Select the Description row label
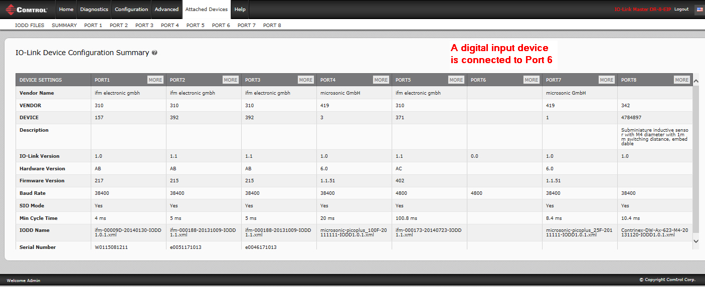Screen dimensions: 705x287 [x=34, y=130]
